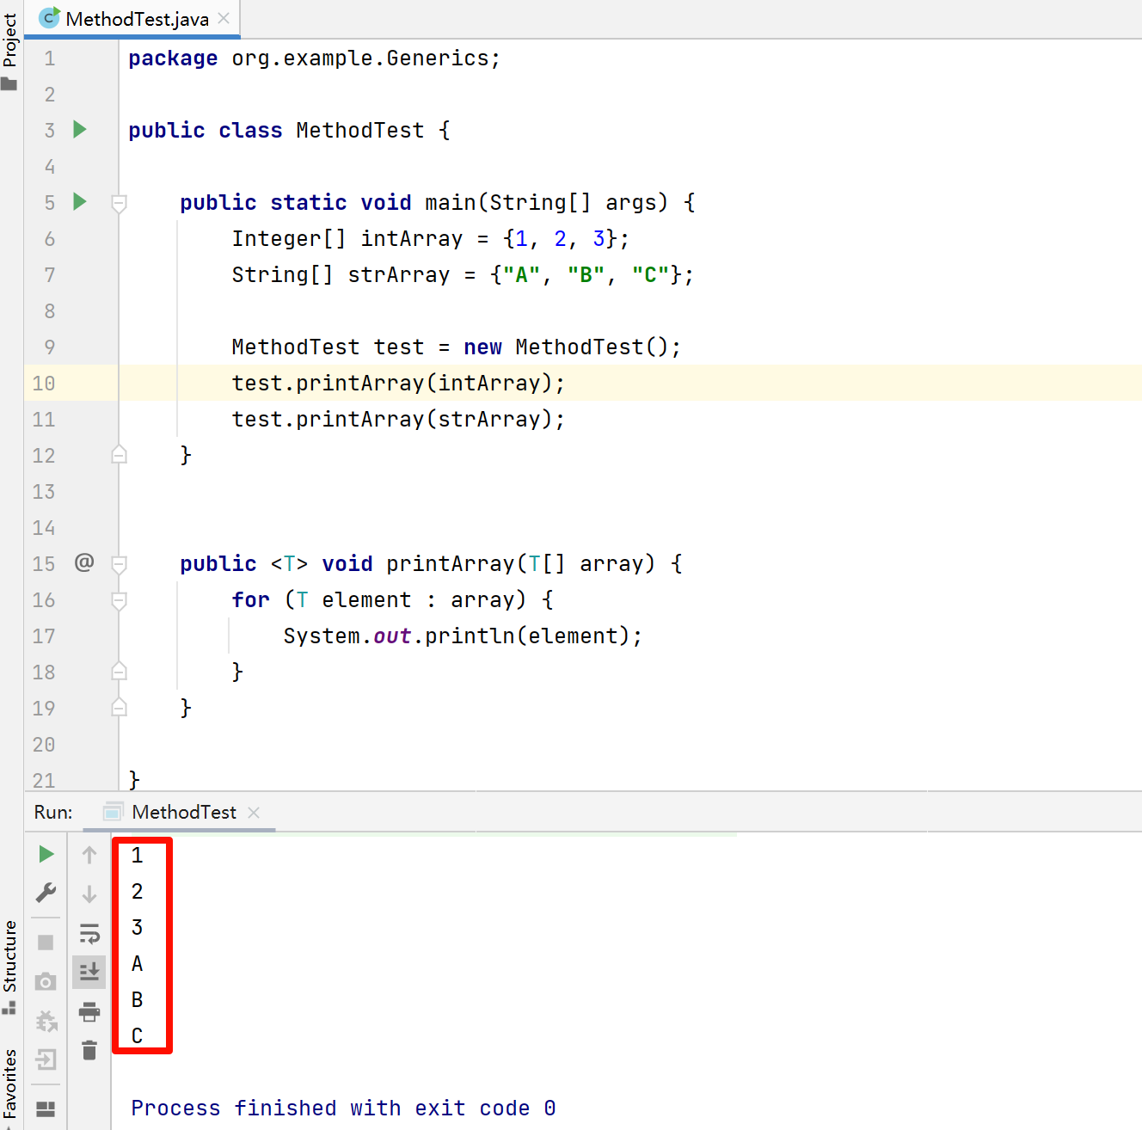The height and width of the screenshot is (1130, 1142).
Task: Open run configuration wrench settings
Action: [46, 893]
